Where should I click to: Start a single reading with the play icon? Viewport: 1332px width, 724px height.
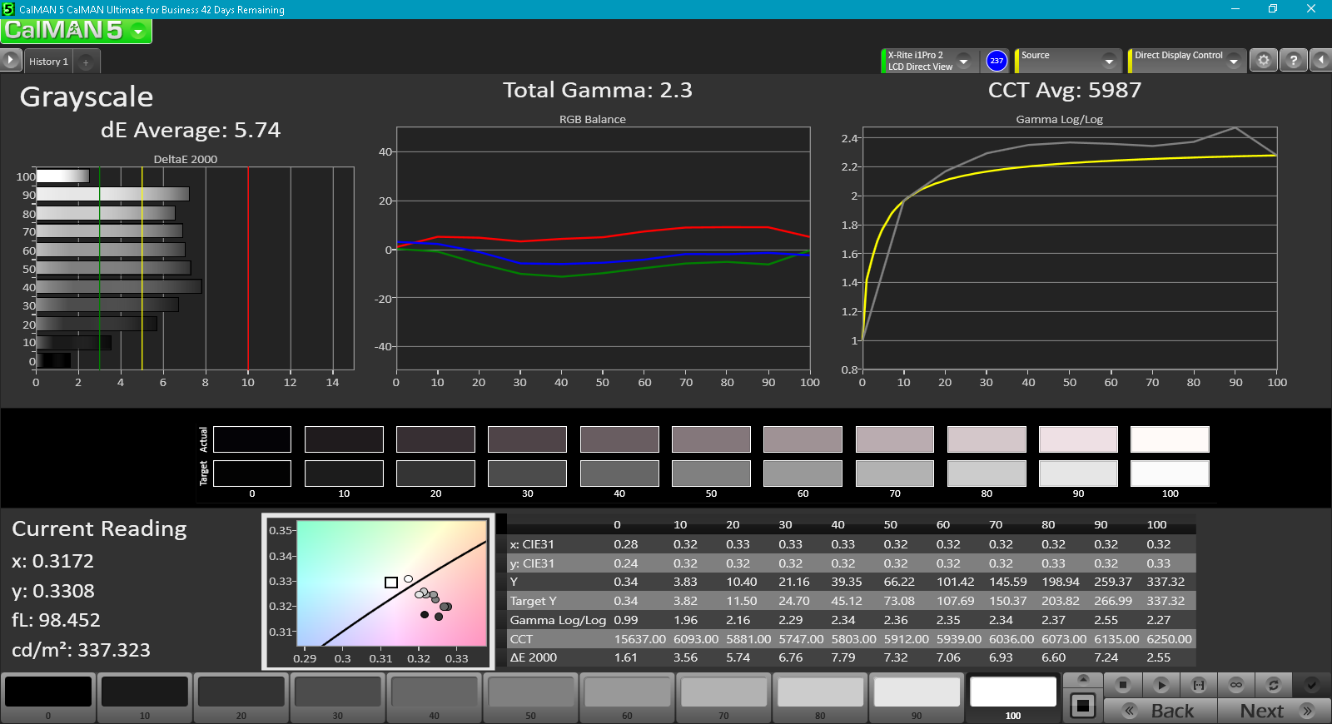coord(1161,685)
